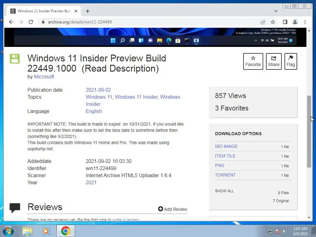
Task: Click the forward navigation arrow
Action: 21,22
